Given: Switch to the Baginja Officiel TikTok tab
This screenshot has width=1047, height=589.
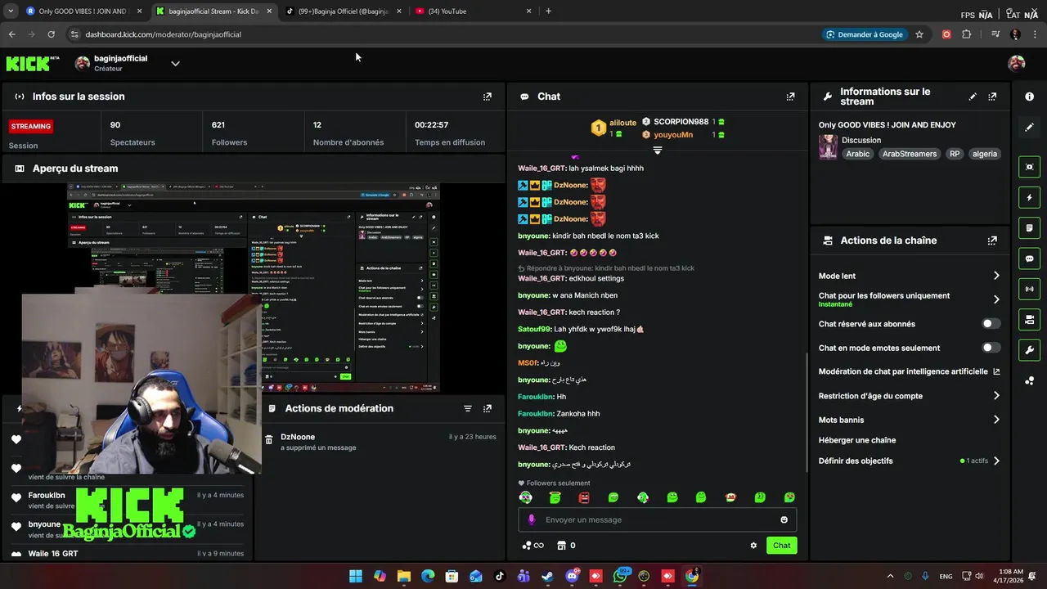Looking at the screenshot, I should tap(344, 11).
